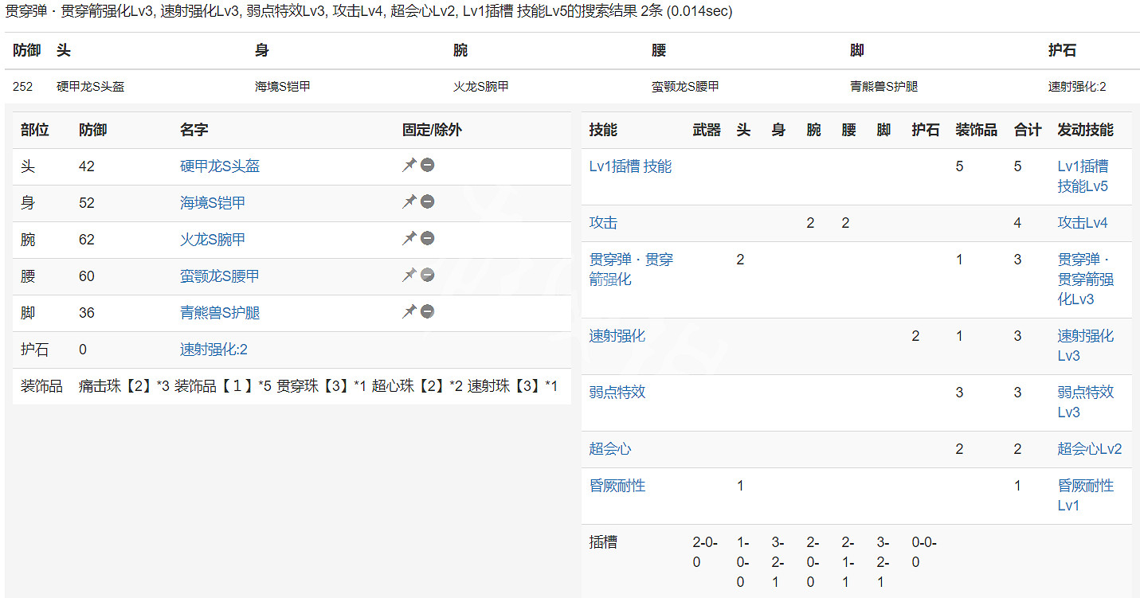Image resolution: width=1140 pixels, height=598 pixels.
Task: Pin the 蛮颚龙S腰甲 waist armor
Action: coord(409,276)
